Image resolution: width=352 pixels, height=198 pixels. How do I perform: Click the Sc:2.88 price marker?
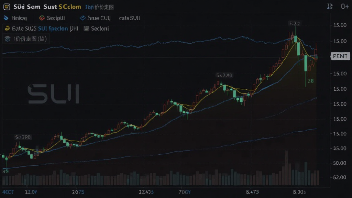[224, 75]
